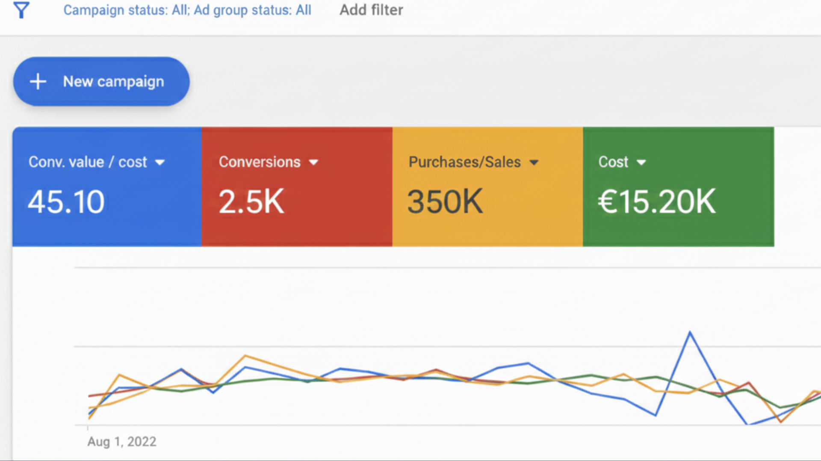Click the Add filter field
Screen dimensions: 821x461
tap(371, 10)
